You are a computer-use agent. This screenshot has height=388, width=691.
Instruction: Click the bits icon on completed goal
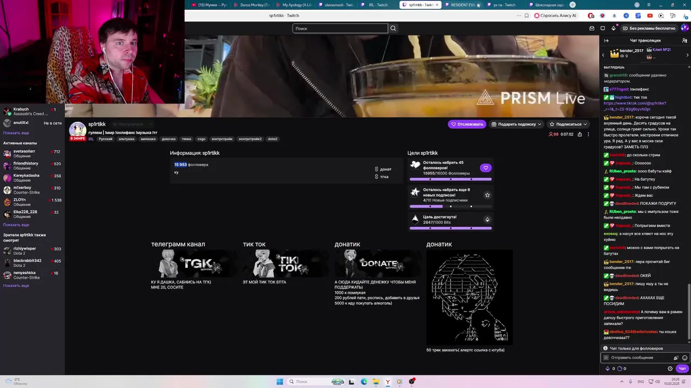[487, 219]
